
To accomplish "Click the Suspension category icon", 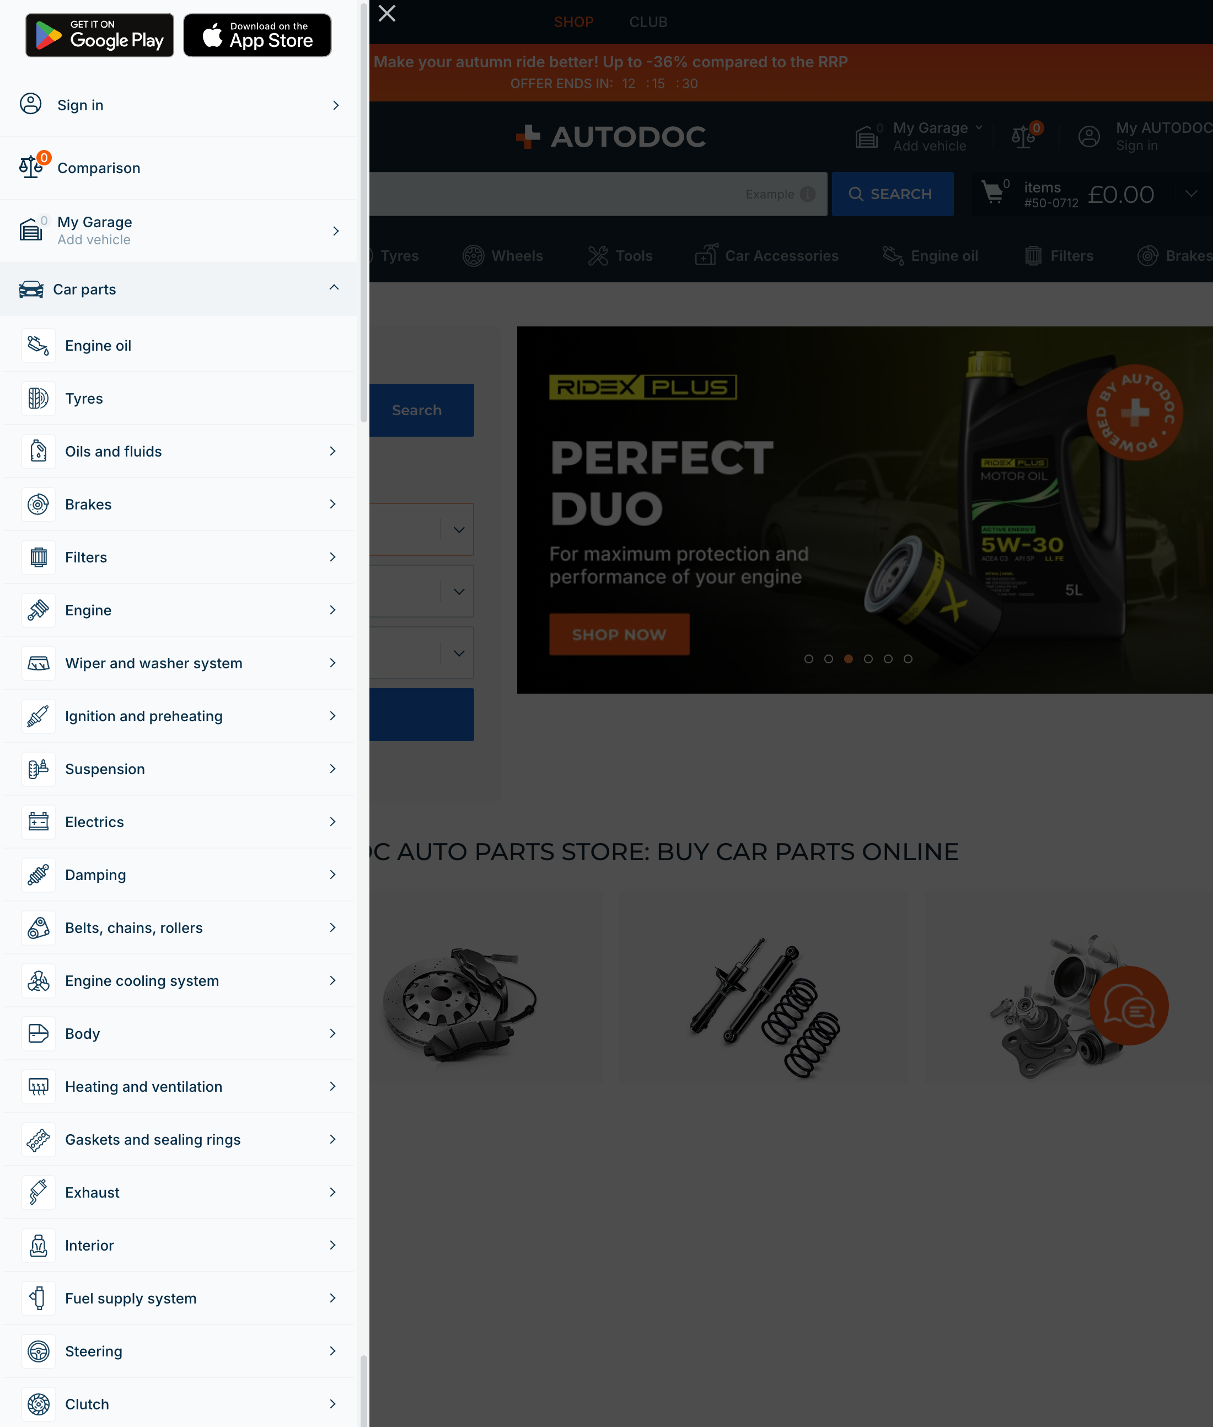I will [x=39, y=769].
